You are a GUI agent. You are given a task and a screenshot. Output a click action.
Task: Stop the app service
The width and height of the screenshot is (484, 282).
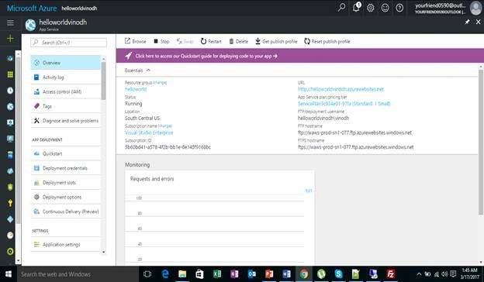tap(161, 41)
